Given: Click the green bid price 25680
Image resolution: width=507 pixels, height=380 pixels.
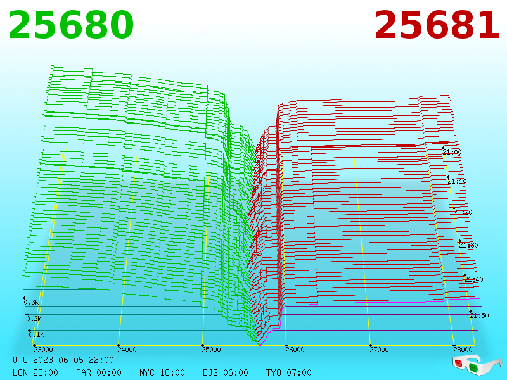Looking at the screenshot, I should coord(71,25).
